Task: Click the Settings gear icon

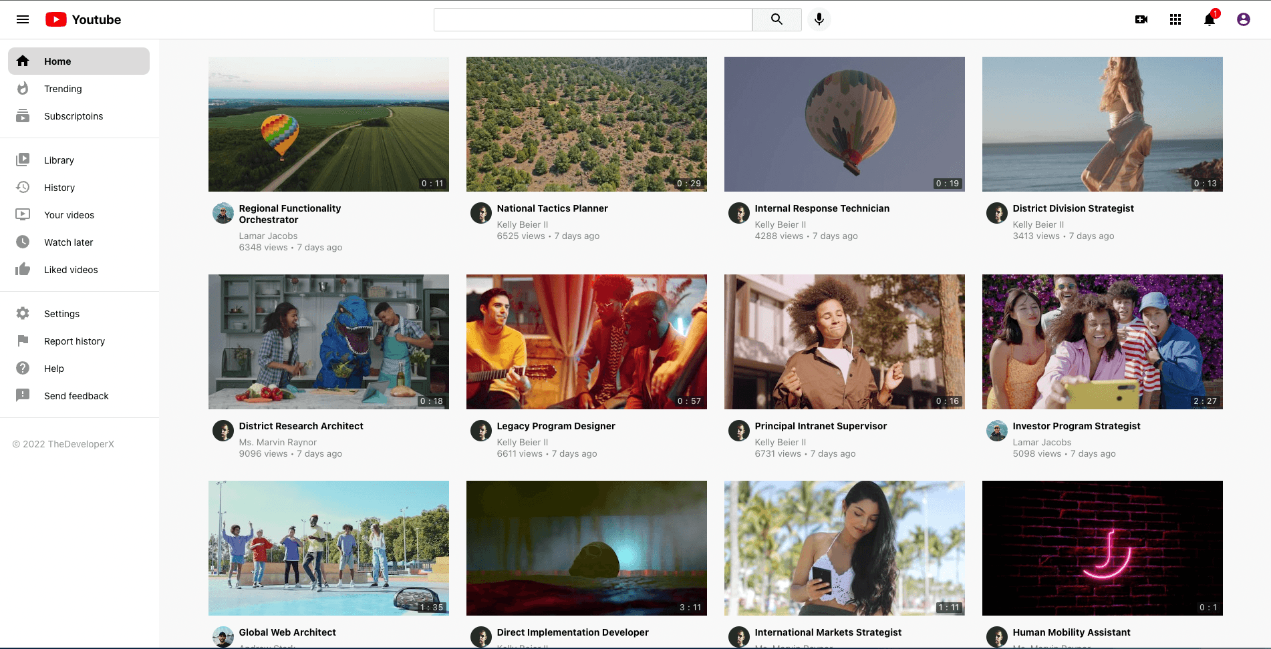Action: click(23, 313)
